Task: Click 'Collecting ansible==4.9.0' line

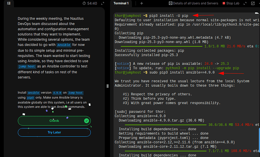Action: point(140,116)
